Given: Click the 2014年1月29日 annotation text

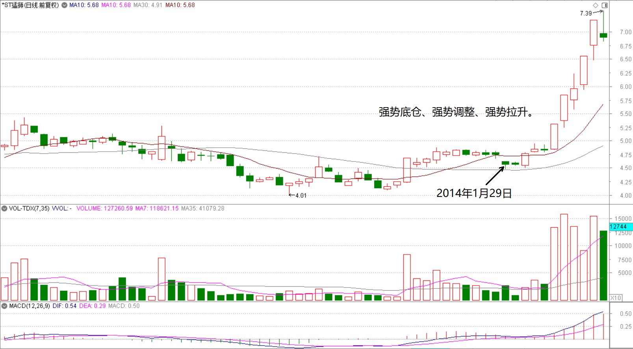Looking at the screenshot, I should pos(474,193).
